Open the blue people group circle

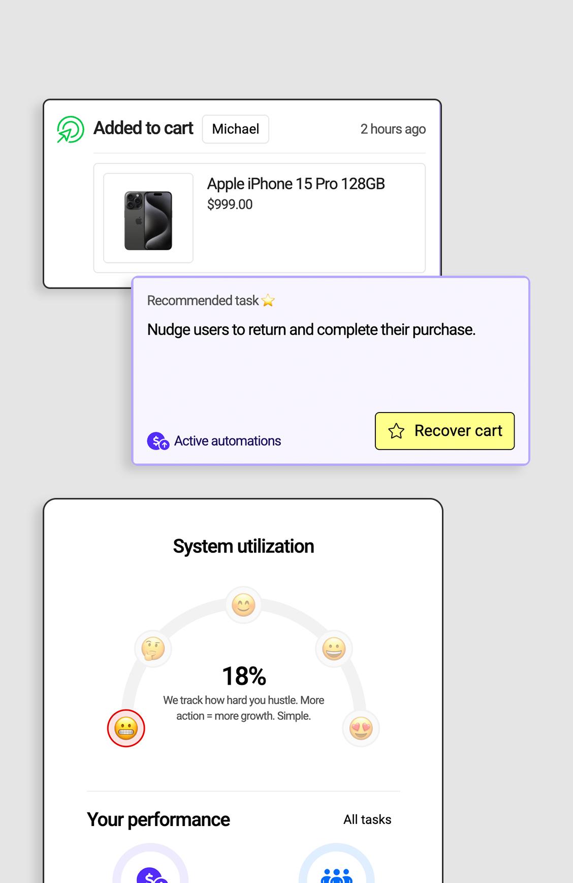[x=337, y=866]
